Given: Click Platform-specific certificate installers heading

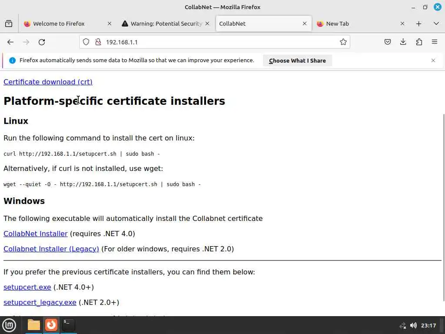Looking at the screenshot, I should coord(114,101).
